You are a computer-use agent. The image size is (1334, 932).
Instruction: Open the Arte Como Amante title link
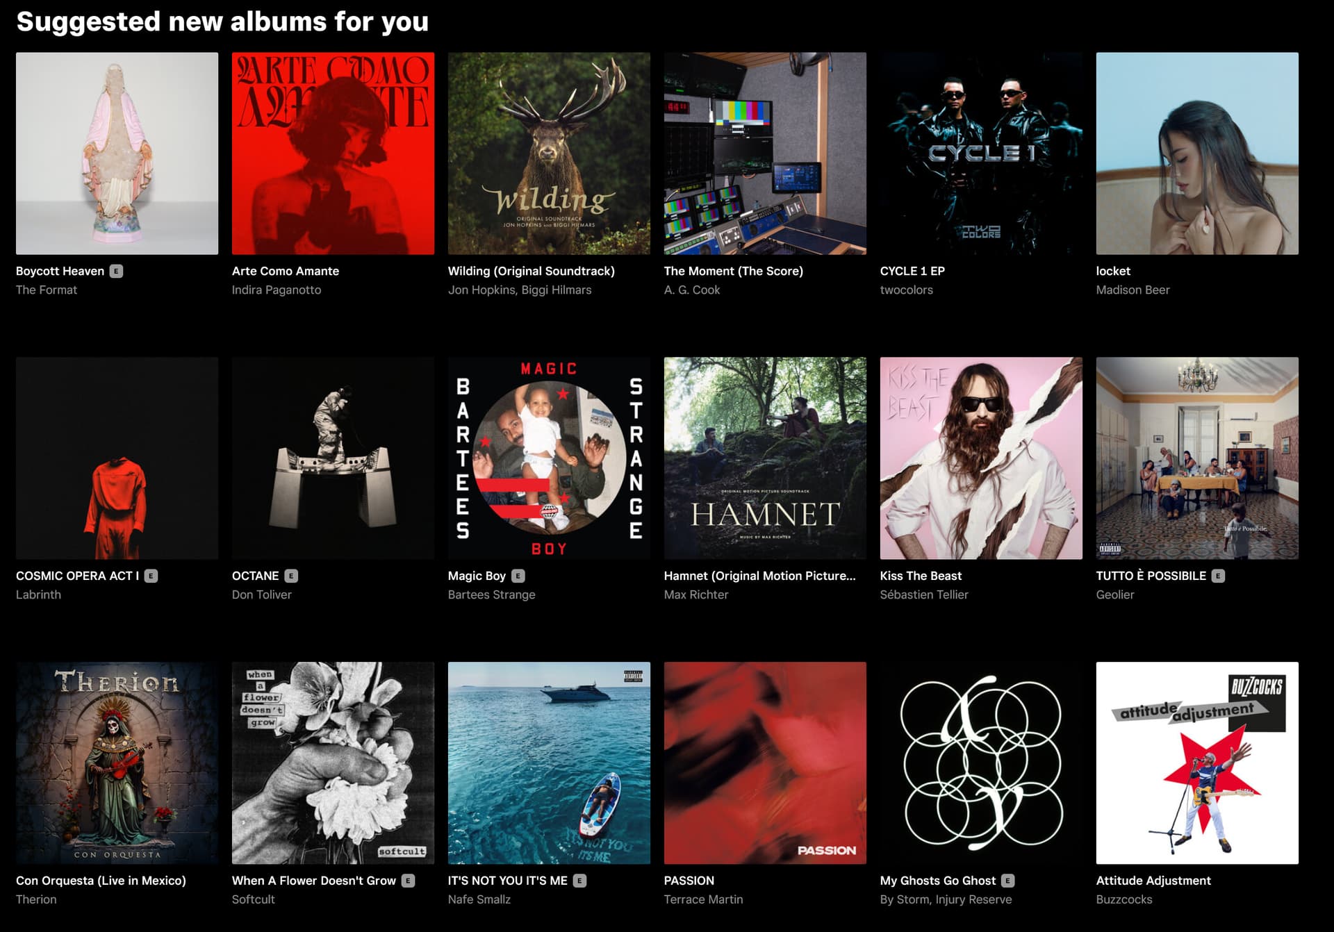[286, 271]
